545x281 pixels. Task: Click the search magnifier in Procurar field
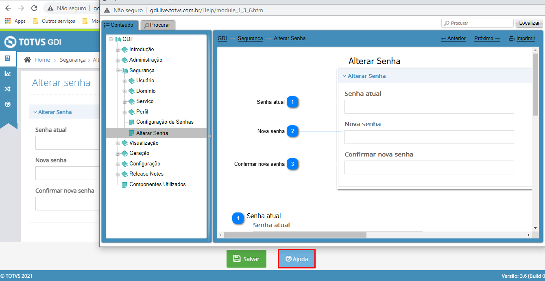pyautogui.click(x=447, y=24)
